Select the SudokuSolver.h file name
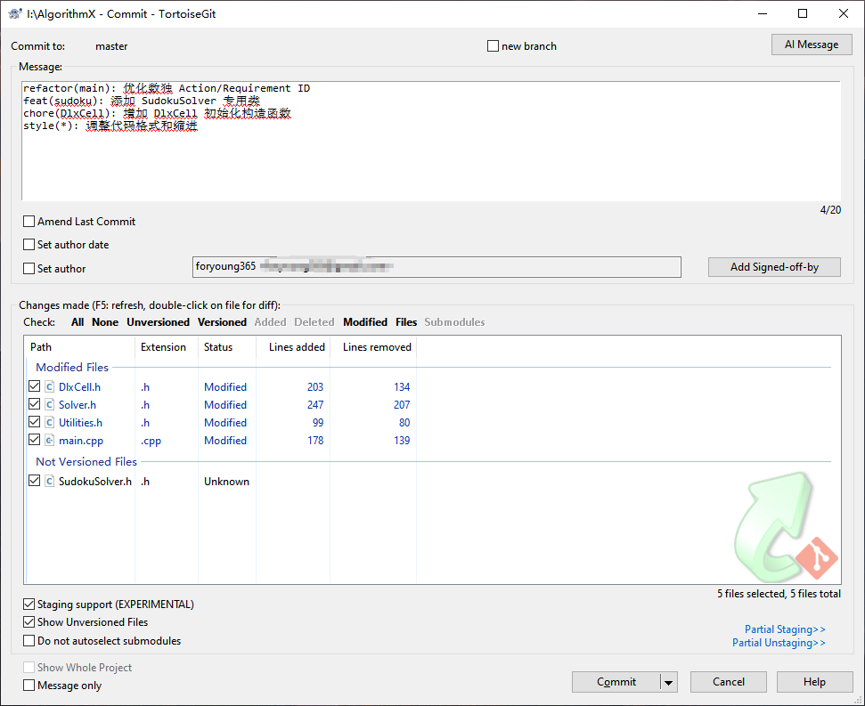 pyautogui.click(x=95, y=482)
